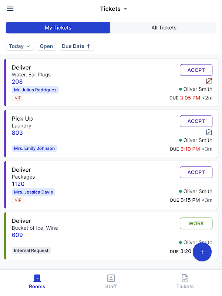This screenshot has height=296, width=222.
Task: Accept the Laundry pick up ticket
Action: click(x=196, y=121)
